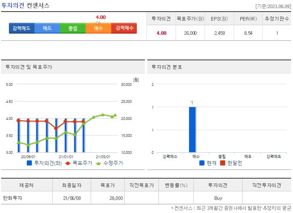Click the first red 목표주가 data point
The image size is (293, 213).
[18, 121]
